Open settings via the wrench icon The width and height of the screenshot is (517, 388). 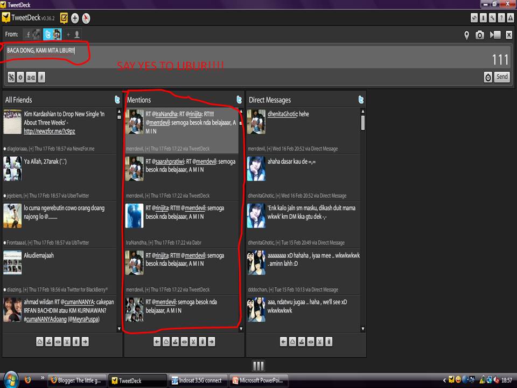(x=492, y=18)
